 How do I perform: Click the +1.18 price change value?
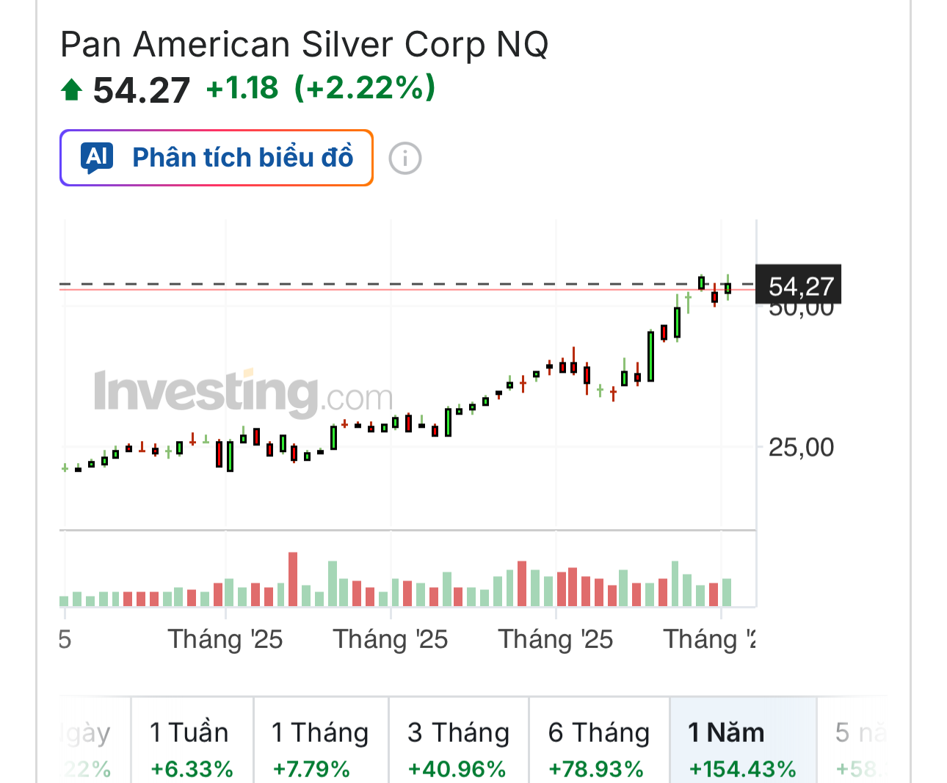tap(242, 88)
